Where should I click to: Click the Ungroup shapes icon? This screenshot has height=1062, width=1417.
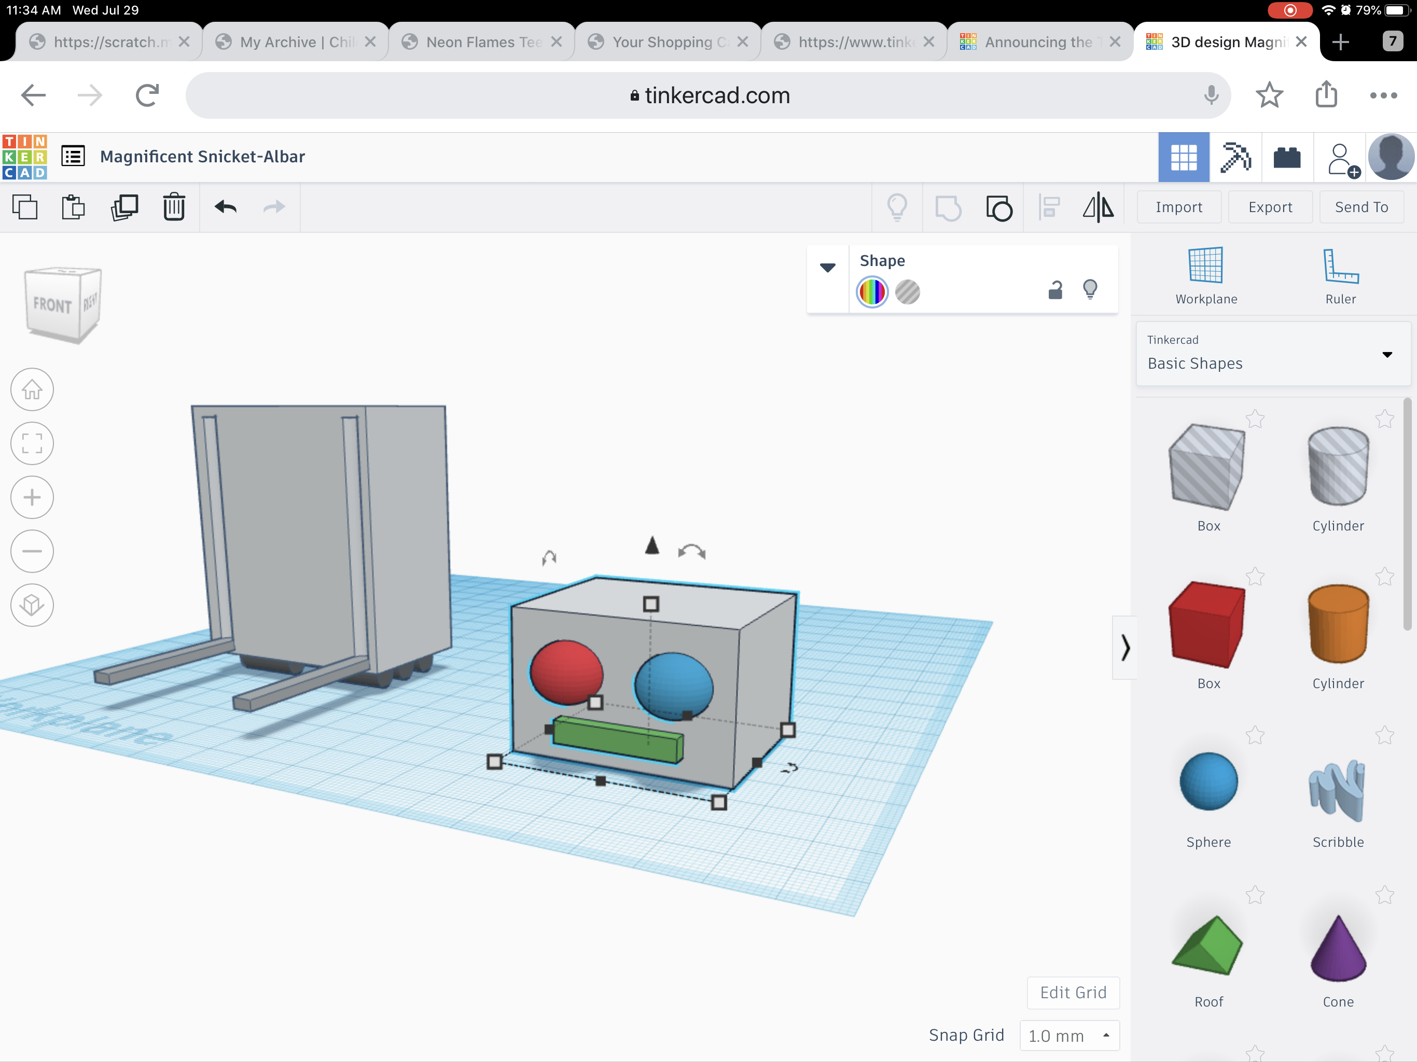click(998, 207)
